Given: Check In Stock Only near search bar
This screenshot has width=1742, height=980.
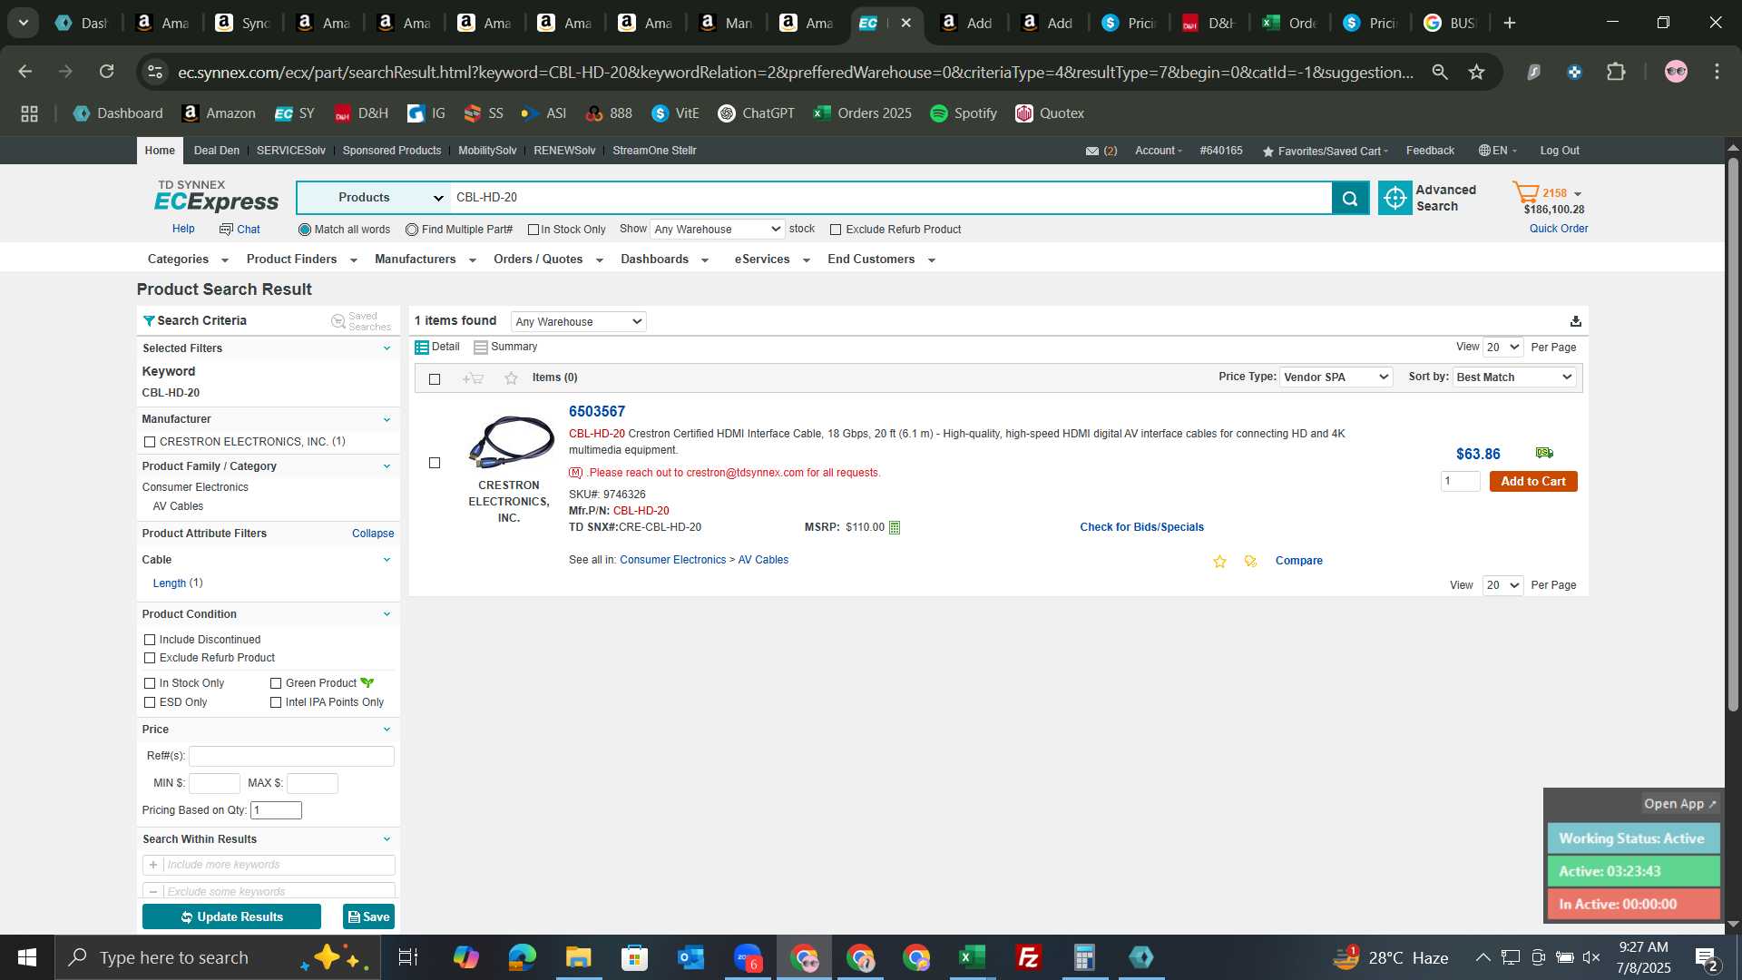Looking at the screenshot, I should point(533,230).
